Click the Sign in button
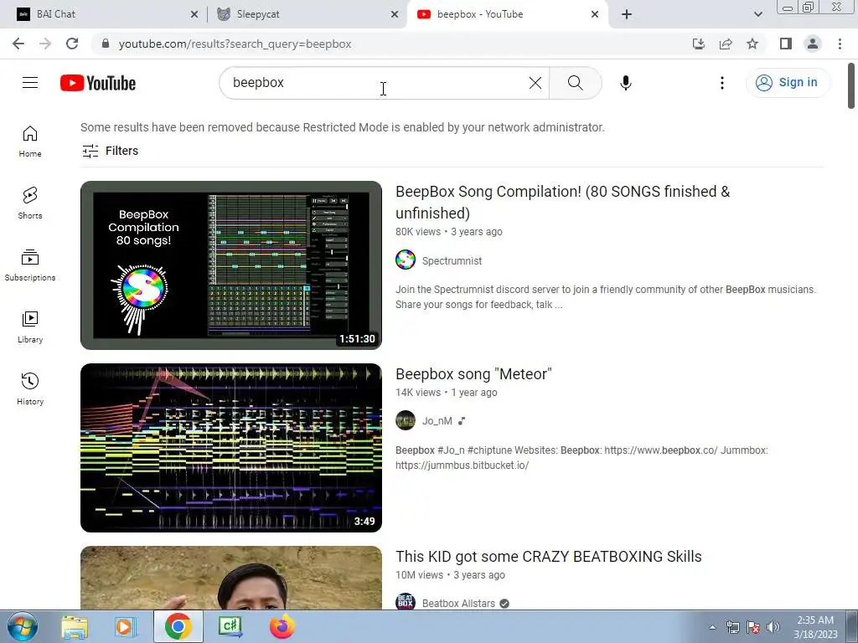 pyautogui.click(x=788, y=83)
